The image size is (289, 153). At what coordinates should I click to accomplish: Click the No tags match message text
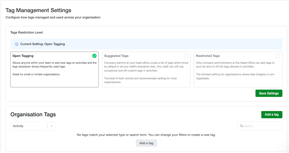[146, 135]
